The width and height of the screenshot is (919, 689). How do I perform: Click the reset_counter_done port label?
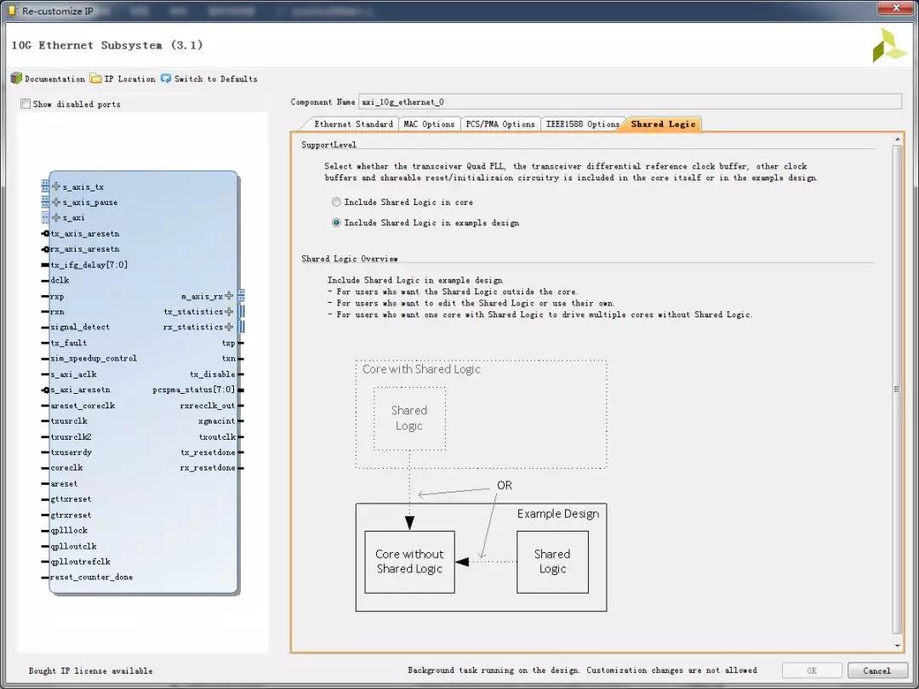91,577
